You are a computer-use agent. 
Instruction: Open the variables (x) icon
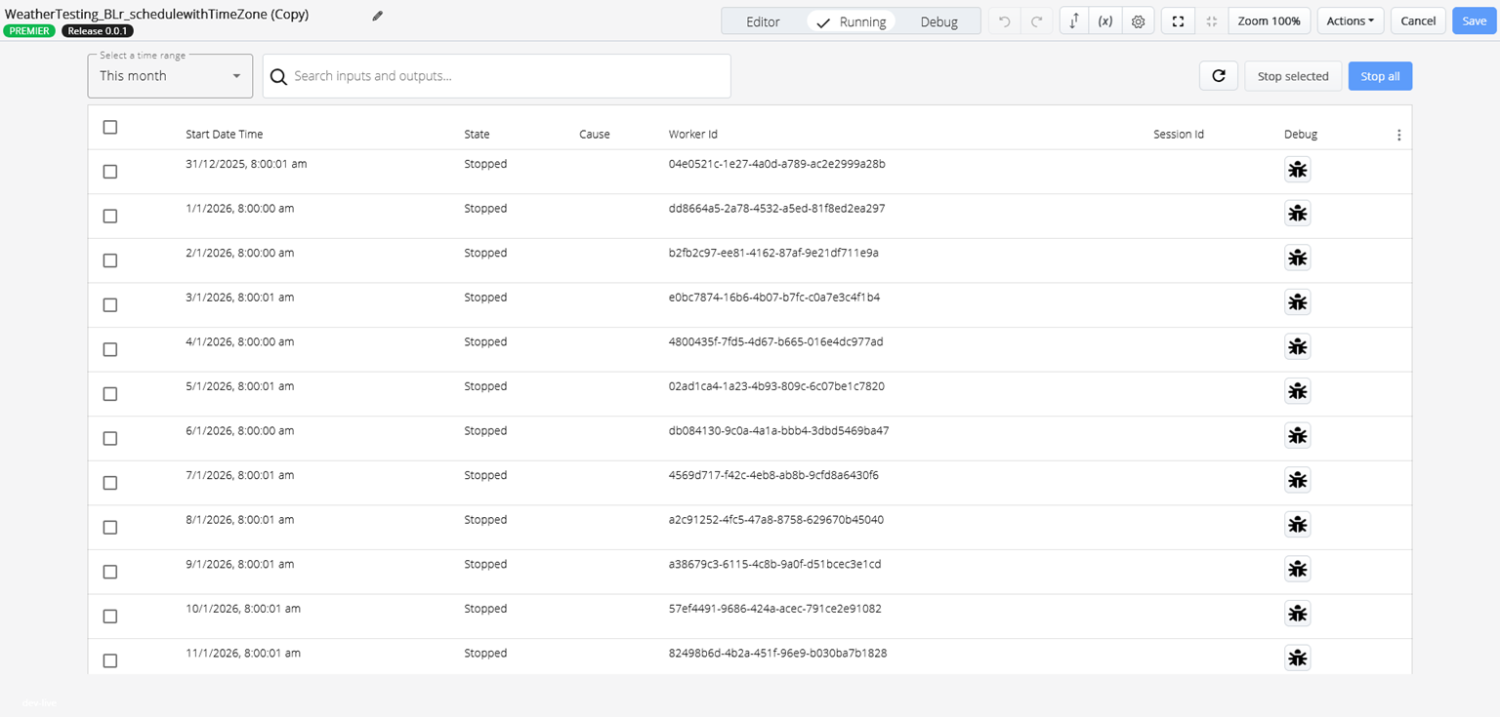click(1105, 21)
